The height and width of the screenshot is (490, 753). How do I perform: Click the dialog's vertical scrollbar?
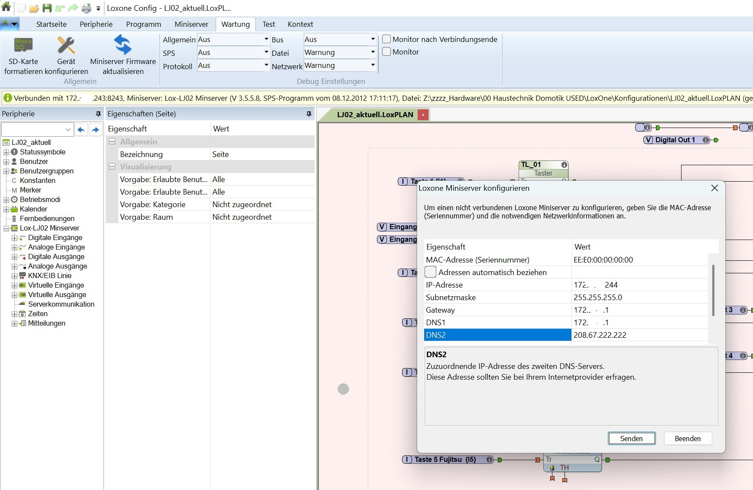[x=713, y=291]
